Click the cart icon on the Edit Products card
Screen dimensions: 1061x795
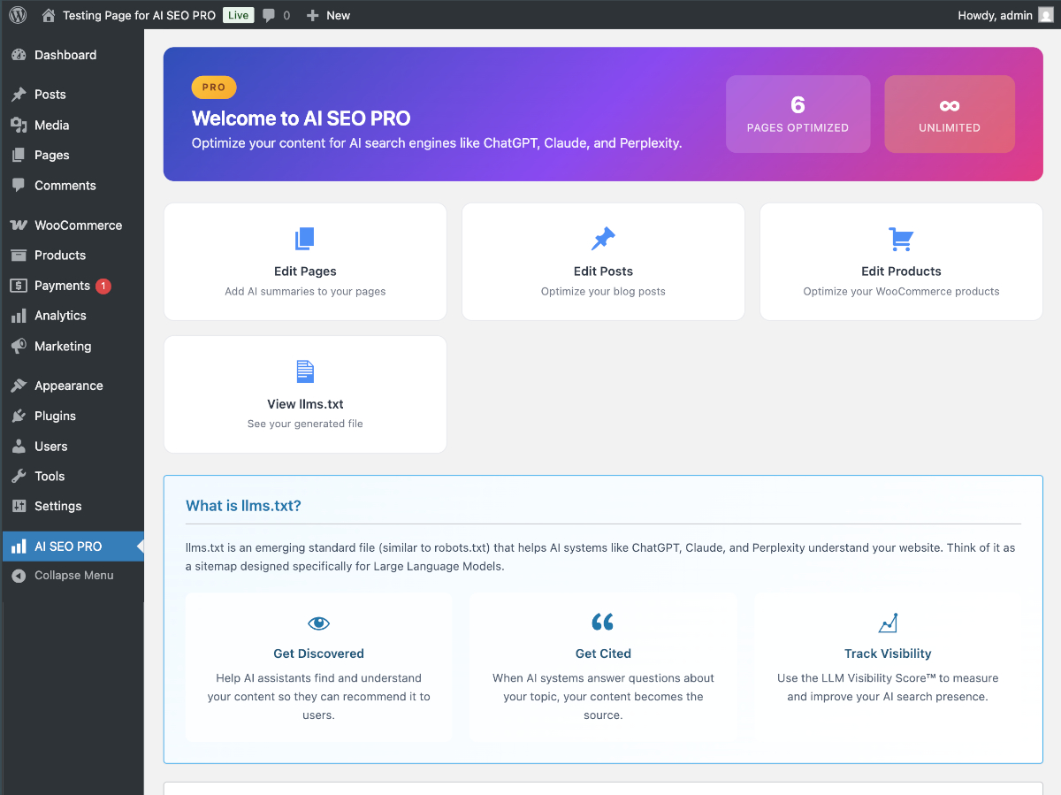901,239
